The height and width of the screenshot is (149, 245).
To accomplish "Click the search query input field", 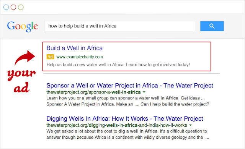I will click(x=119, y=26).
